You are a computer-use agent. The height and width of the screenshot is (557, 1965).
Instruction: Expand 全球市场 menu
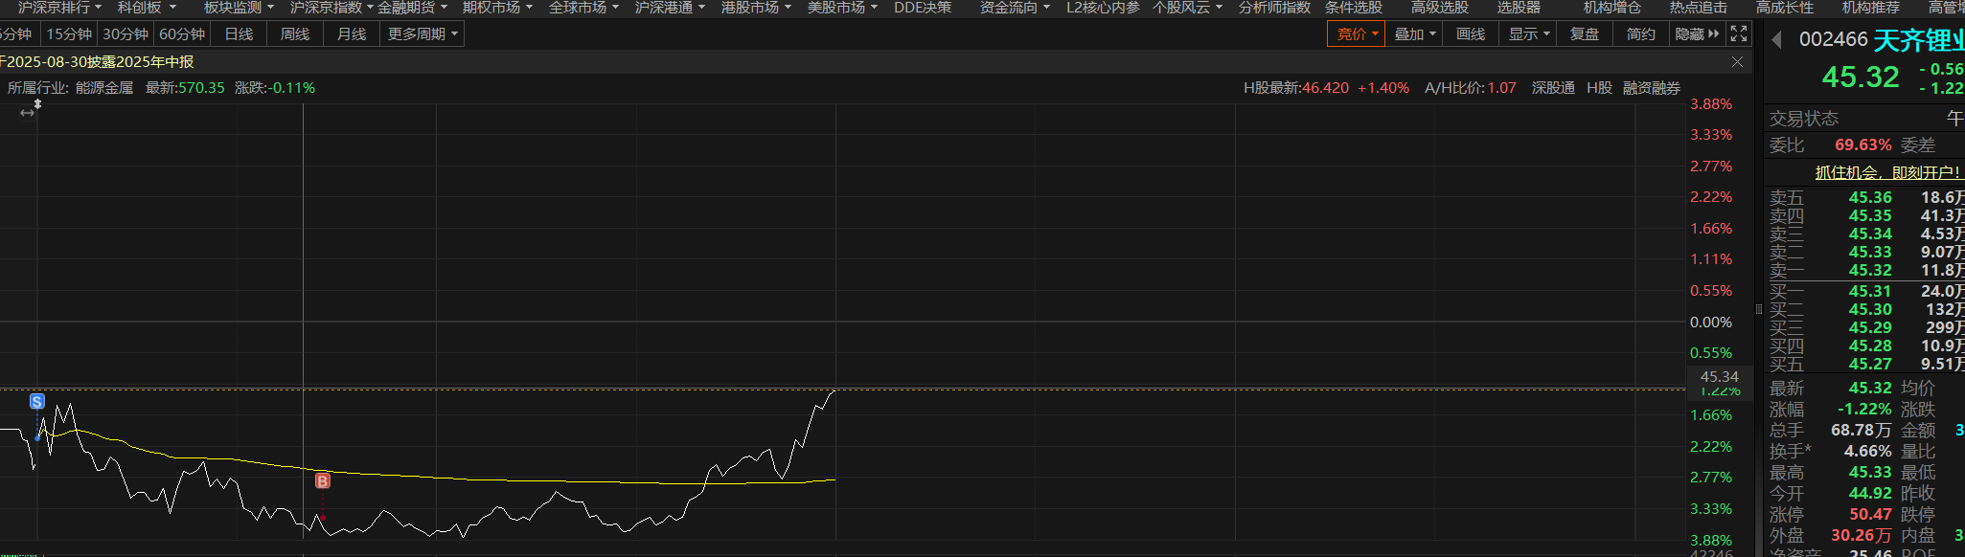click(x=583, y=8)
